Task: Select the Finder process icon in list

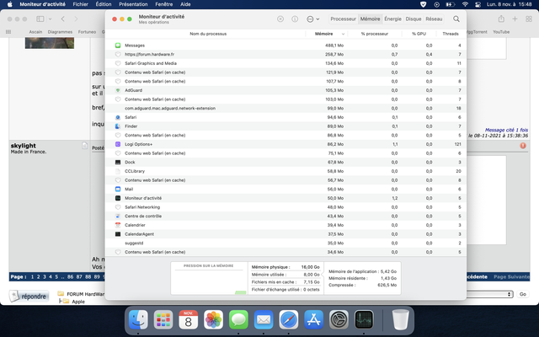Action: [x=118, y=126]
